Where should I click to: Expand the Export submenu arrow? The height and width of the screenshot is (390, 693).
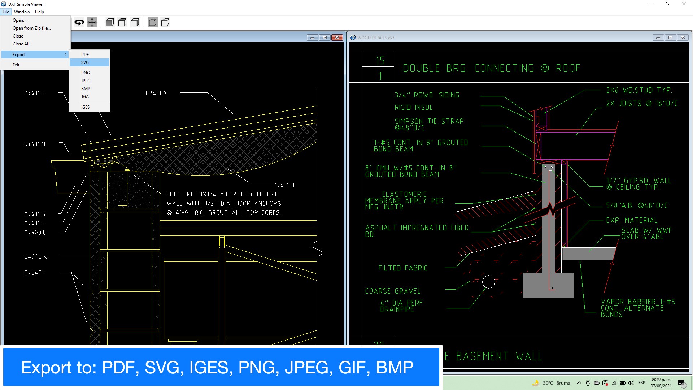[65, 55]
